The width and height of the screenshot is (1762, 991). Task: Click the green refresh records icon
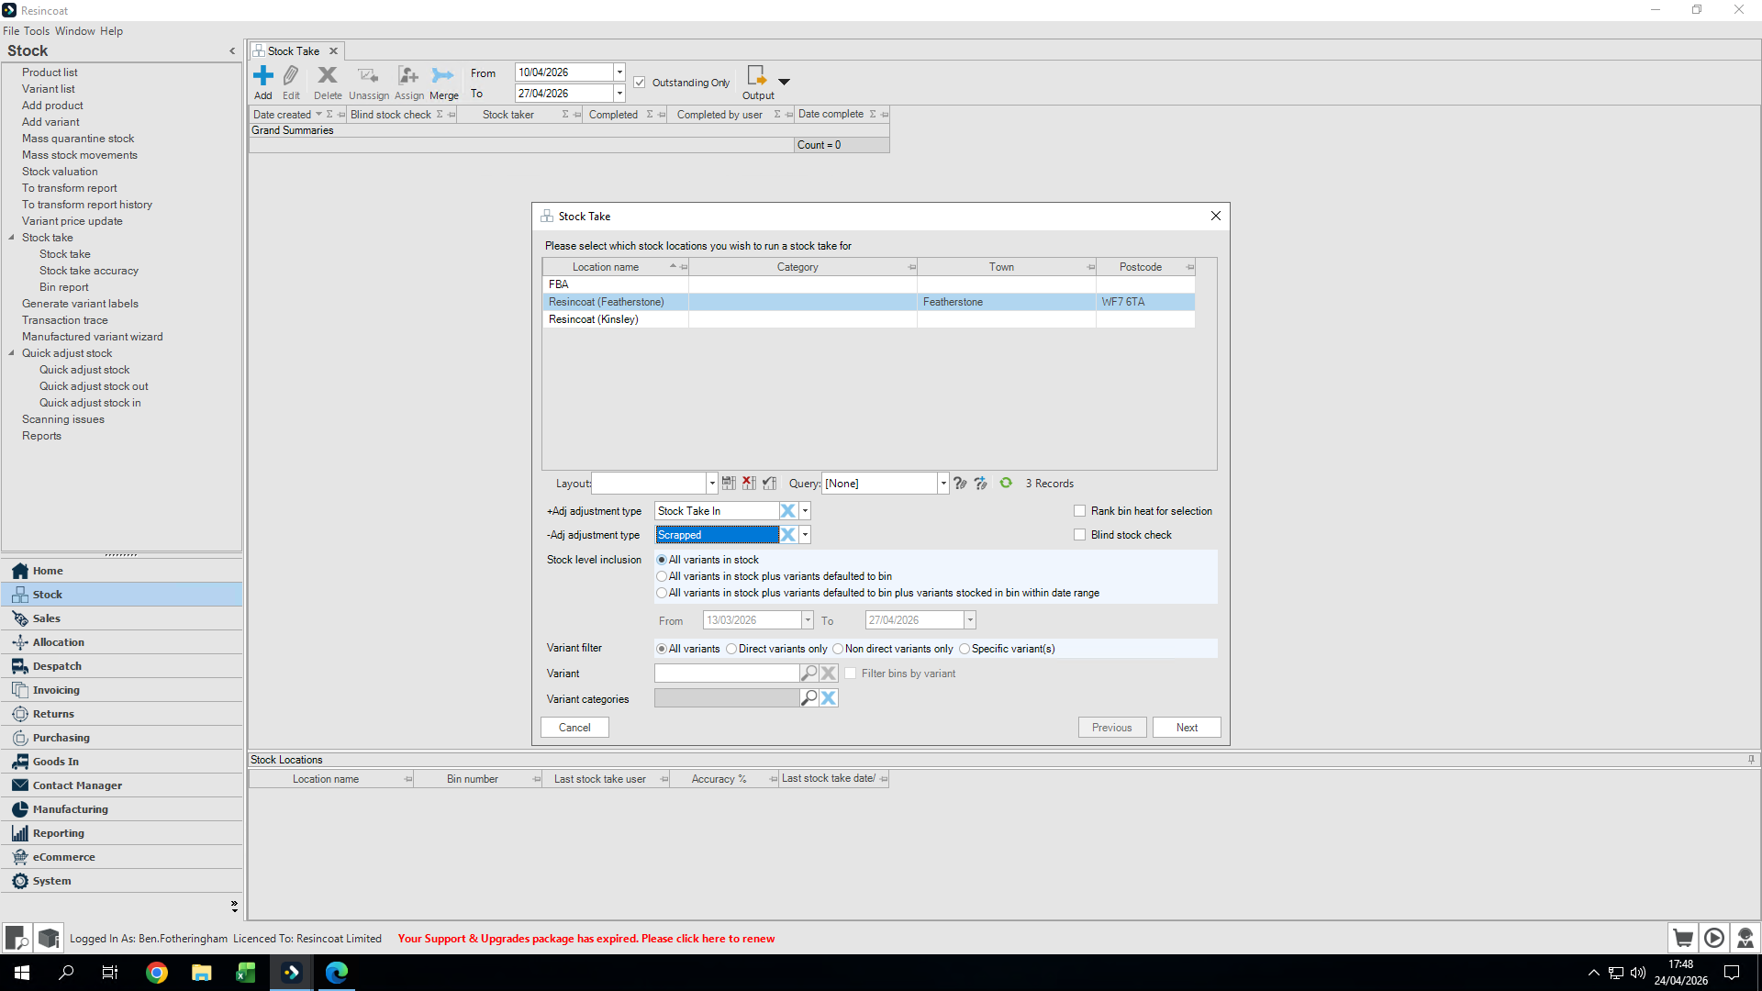tap(1006, 484)
